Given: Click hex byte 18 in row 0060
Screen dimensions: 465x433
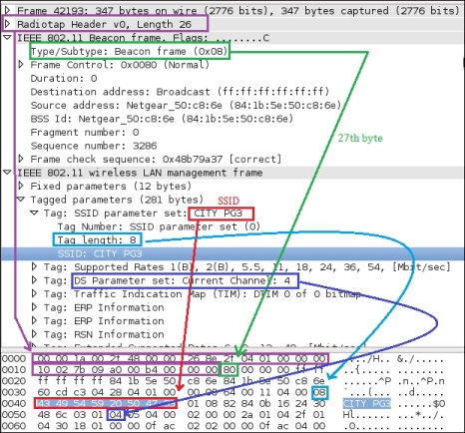Looking at the screenshot, I should 80,426.
